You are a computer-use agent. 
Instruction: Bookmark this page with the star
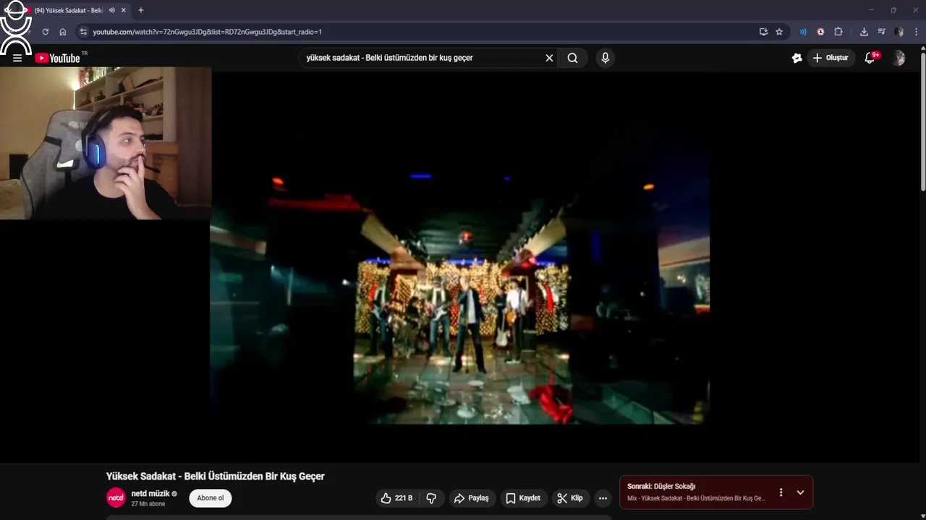coord(779,32)
